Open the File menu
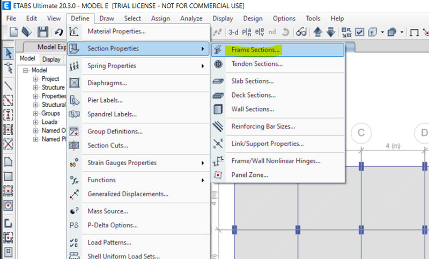429x259 pixels. coord(11,18)
